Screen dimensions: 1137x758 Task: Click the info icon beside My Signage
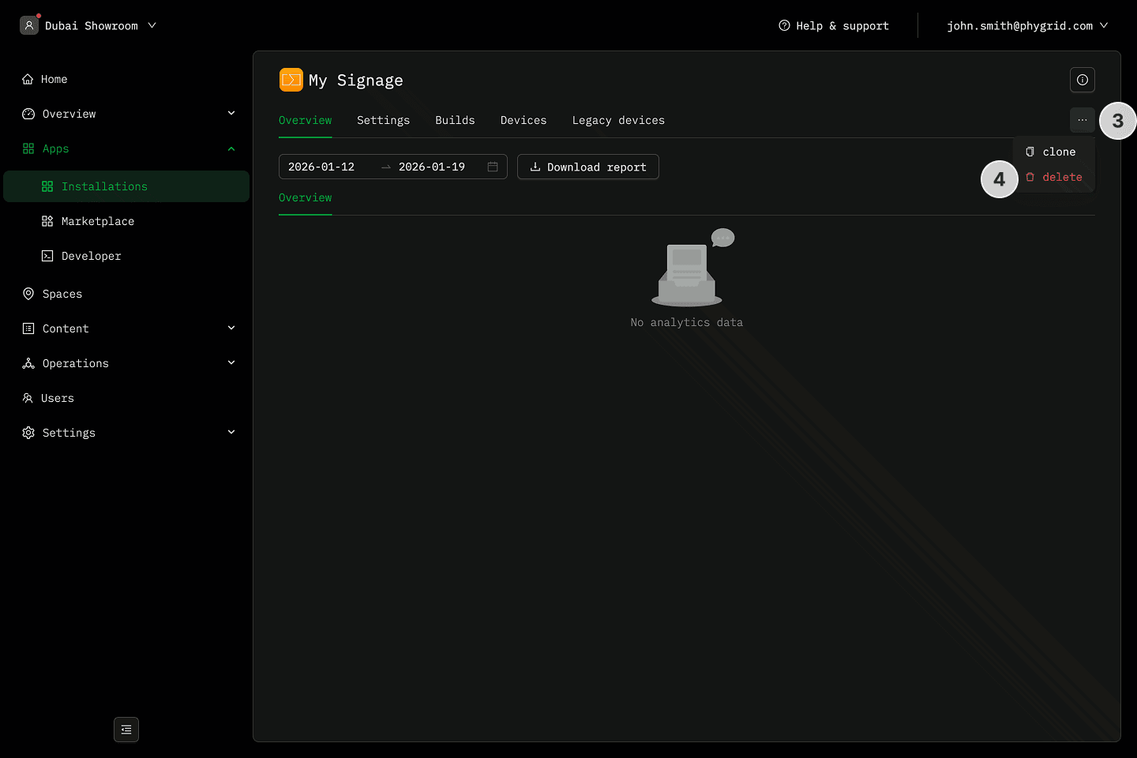click(1082, 80)
